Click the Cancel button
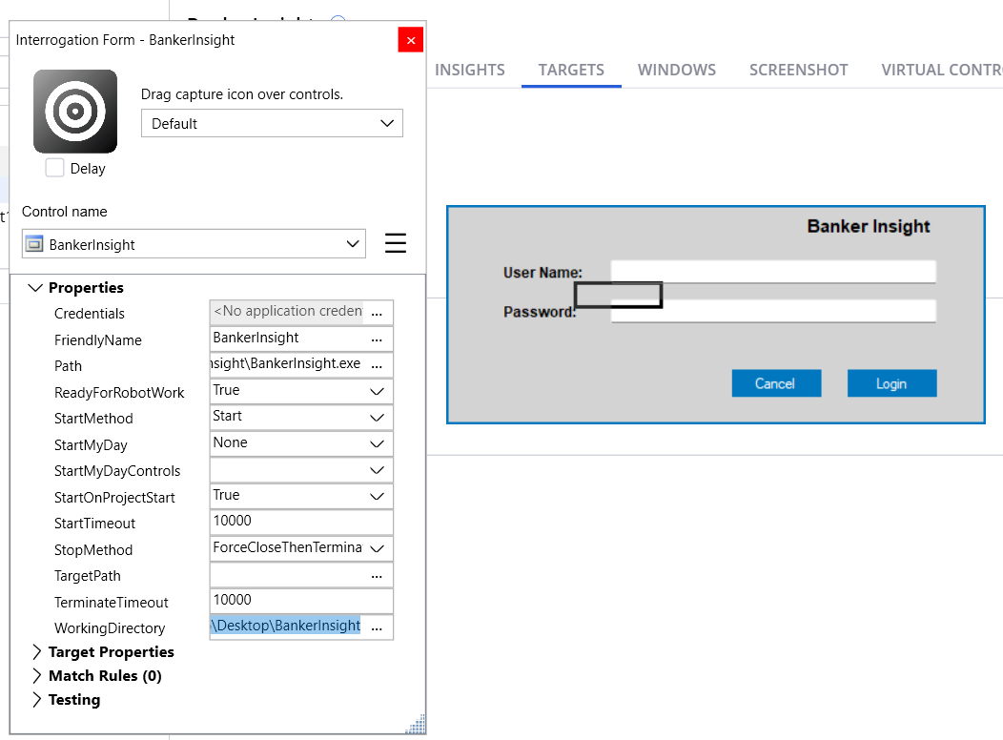Screen dimensions: 1003x740 (775, 383)
